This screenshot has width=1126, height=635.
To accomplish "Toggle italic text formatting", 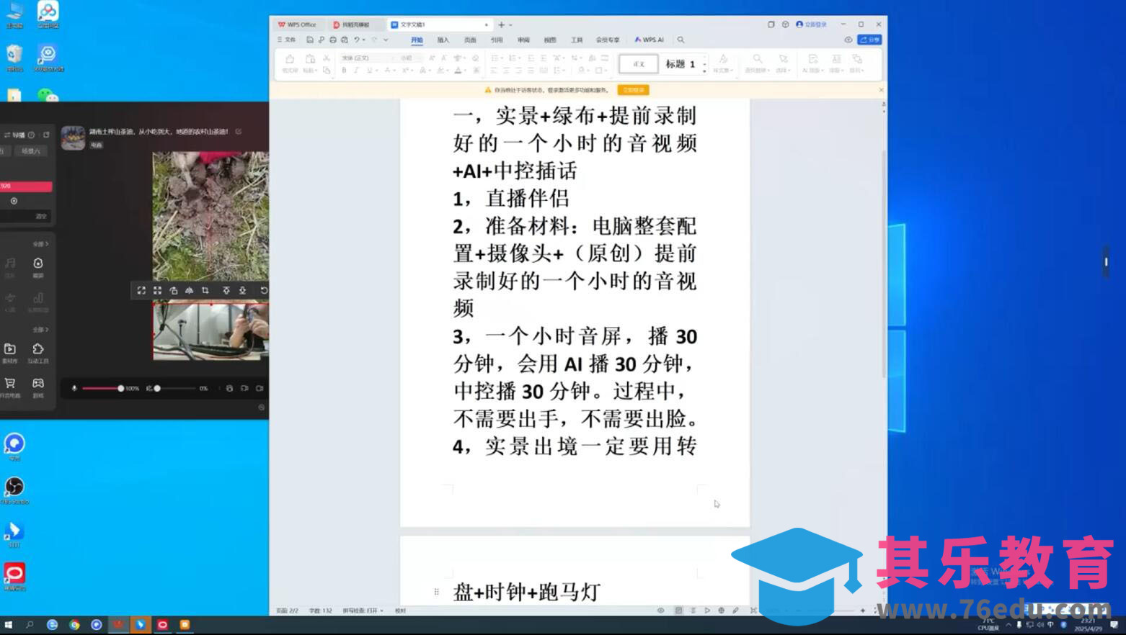I will tap(356, 71).
